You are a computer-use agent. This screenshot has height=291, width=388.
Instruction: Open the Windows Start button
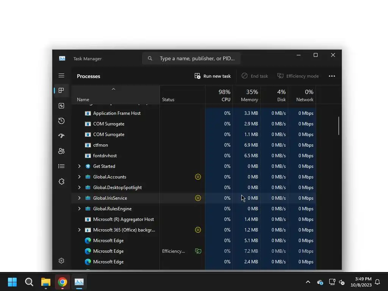click(x=13, y=282)
